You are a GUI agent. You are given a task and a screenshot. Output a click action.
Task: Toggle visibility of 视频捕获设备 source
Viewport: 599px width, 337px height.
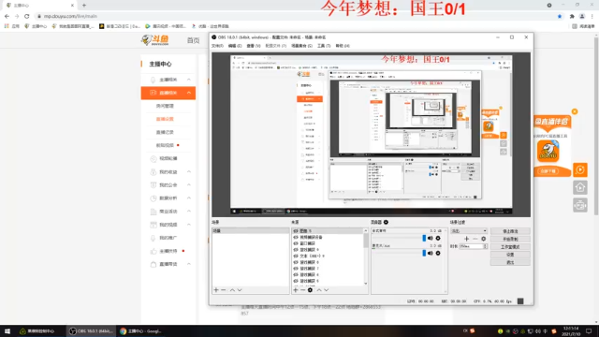pyautogui.click(x=296, y=237)
